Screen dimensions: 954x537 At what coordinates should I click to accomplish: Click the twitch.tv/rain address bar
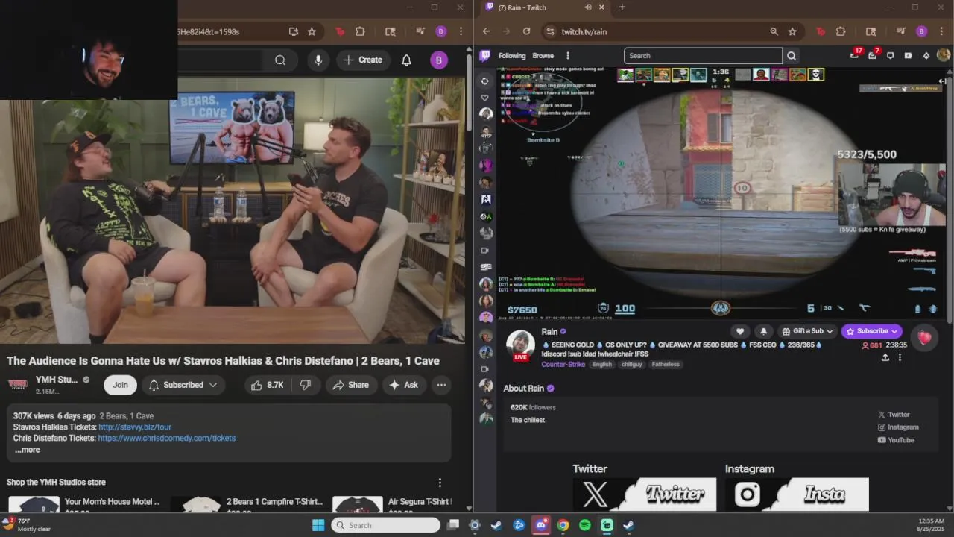(656, 31)
